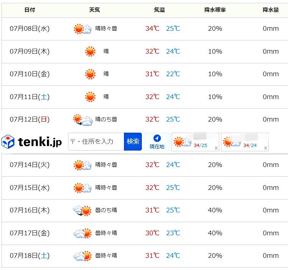Open the saved location card showing 34/25

tap(195, 142)
